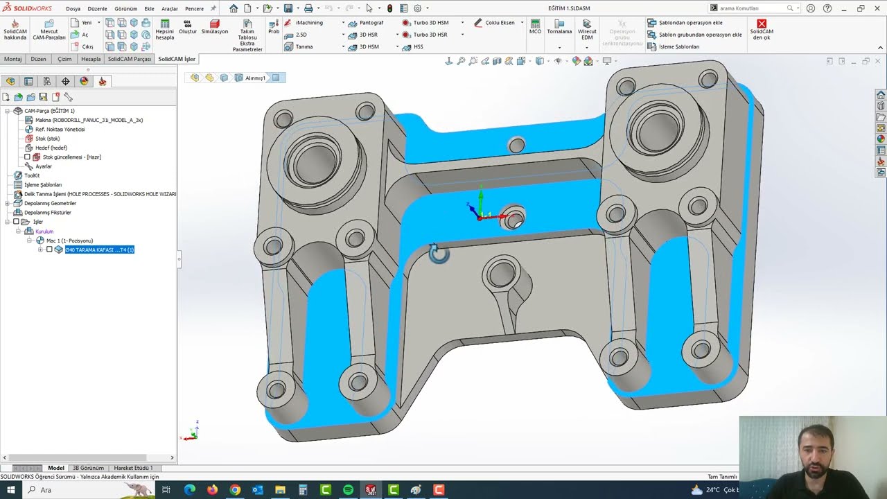Open SolidCAM manager tab icon
The image size is (887, 499).
point(103,81)
